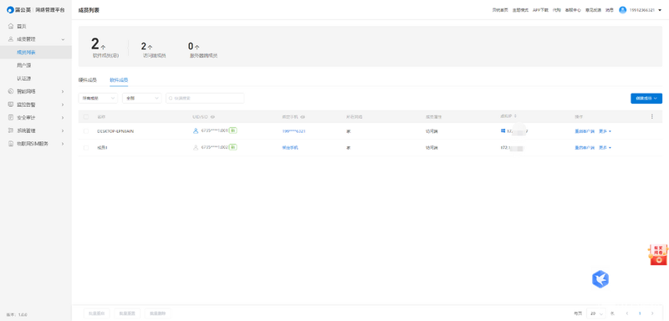This screenshot has height=321, width=669.
Task: Click the 系统管理 system icon
Action: pos(11,130)
